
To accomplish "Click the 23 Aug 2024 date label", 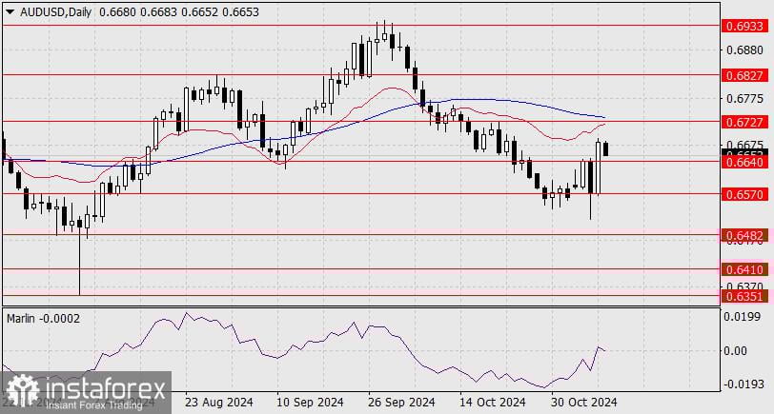I will tap(219, 402).
